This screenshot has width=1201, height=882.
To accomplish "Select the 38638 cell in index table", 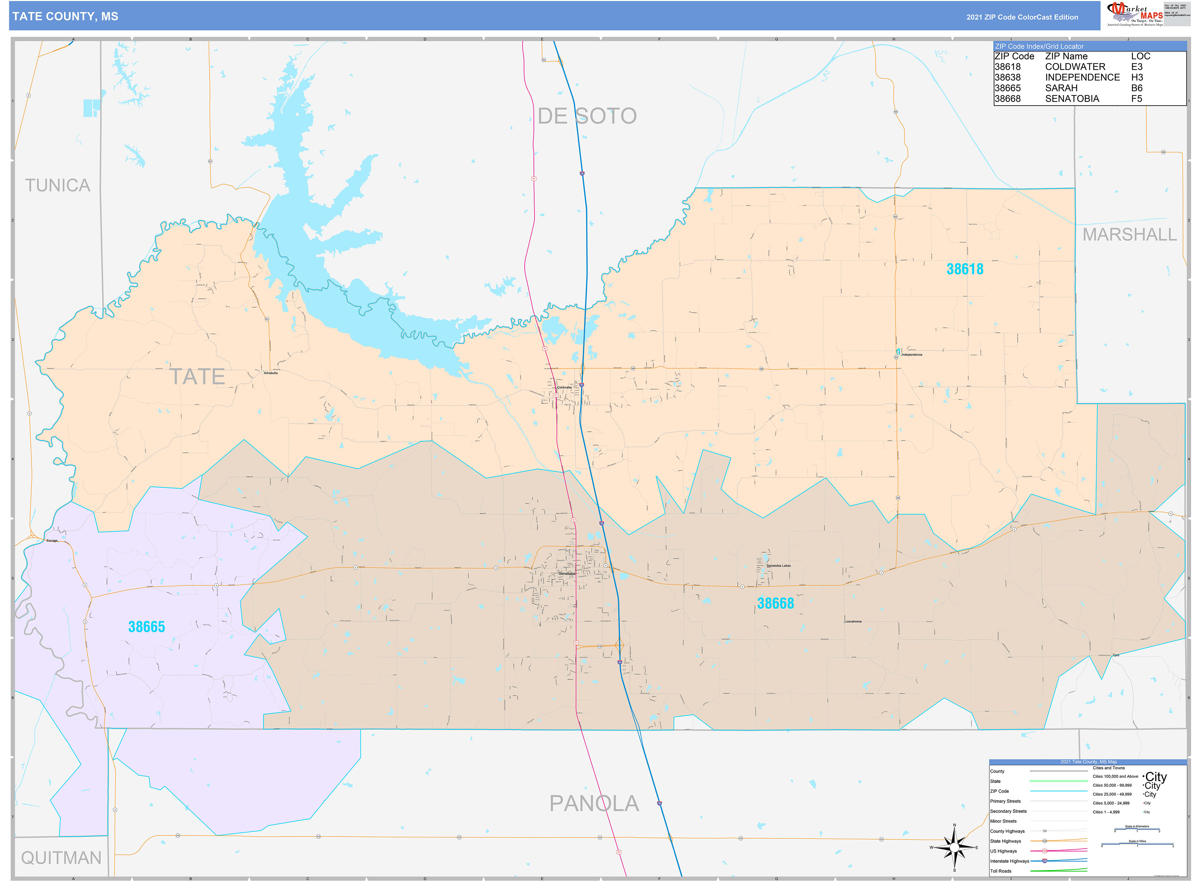I will (x=1007, y=77).
